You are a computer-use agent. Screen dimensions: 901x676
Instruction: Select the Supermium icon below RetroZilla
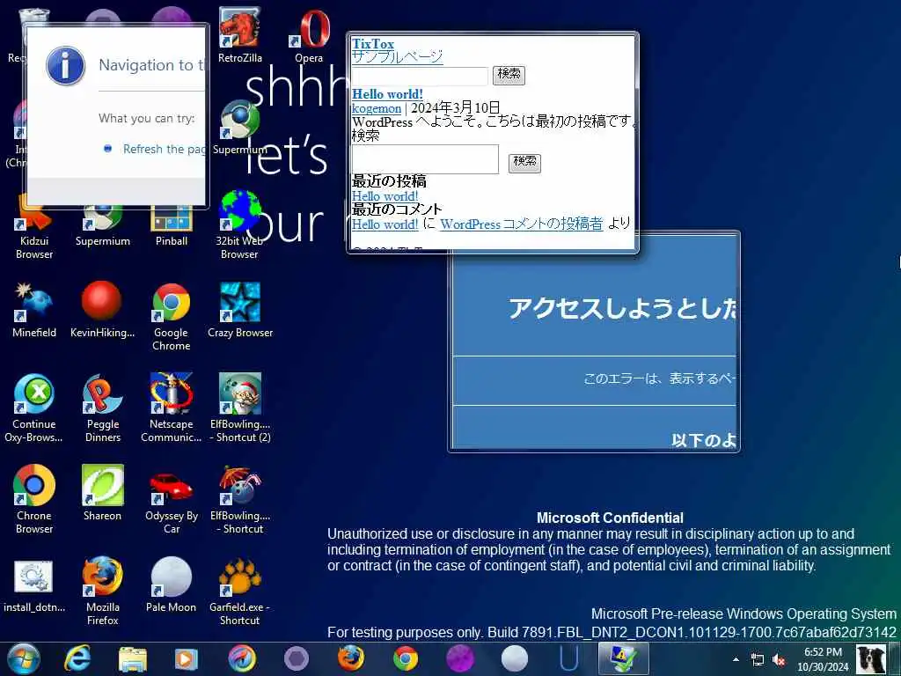240,128
